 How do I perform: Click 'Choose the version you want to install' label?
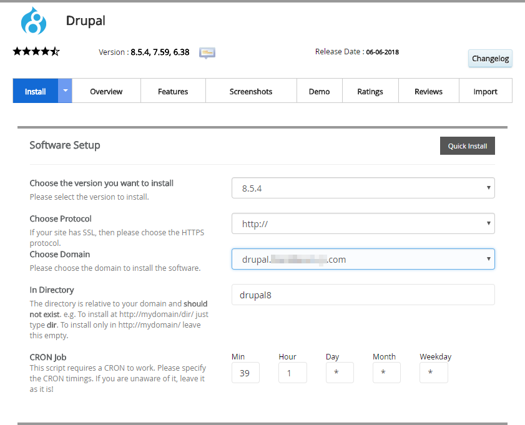pyautogui.click(x=102, y=183)
